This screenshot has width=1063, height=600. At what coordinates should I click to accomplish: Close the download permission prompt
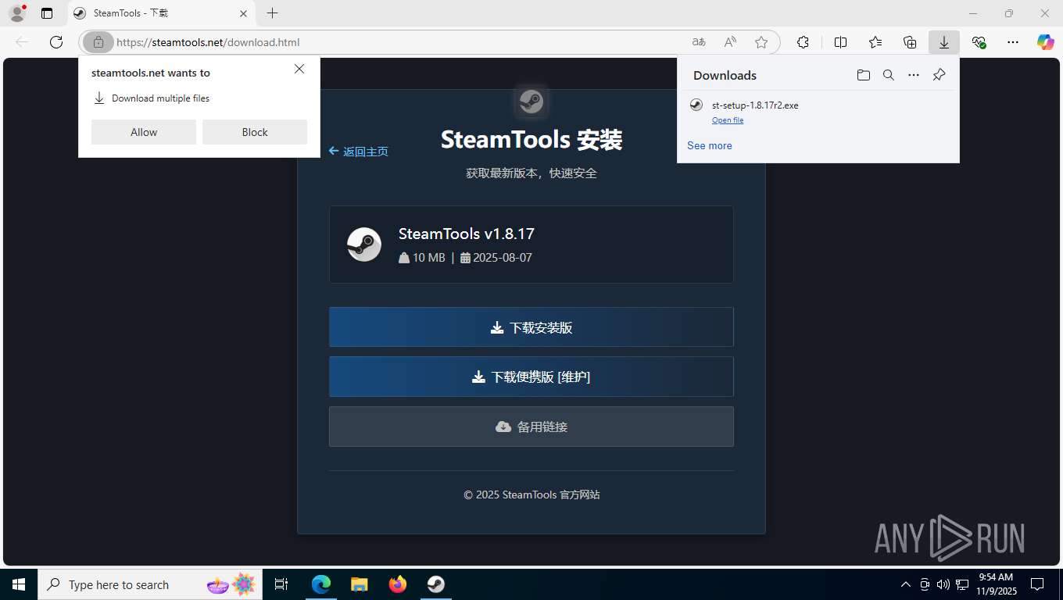pyautogui.click(x=299, y=69)
